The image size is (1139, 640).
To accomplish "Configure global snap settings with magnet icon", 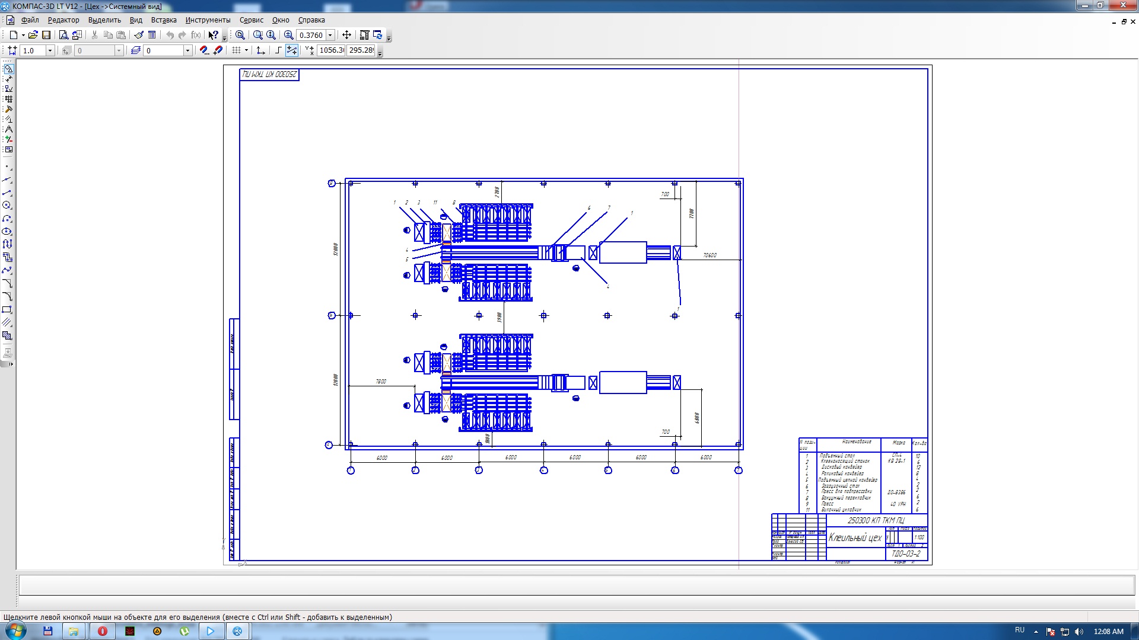I will click(x=204, y=50).
